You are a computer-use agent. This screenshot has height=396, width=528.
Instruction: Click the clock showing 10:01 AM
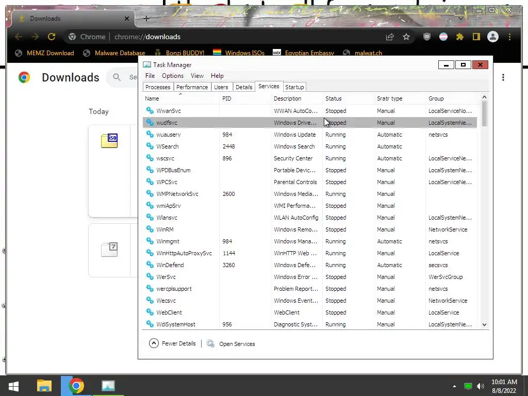tap(504, 382)
